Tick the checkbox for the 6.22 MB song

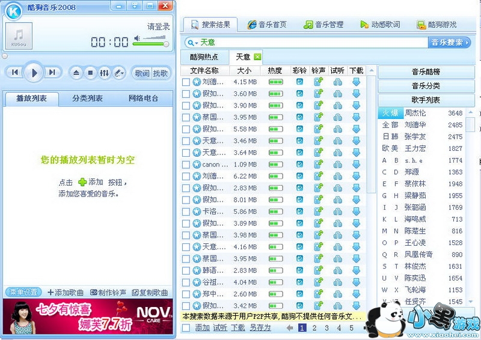tap(186, 176)
